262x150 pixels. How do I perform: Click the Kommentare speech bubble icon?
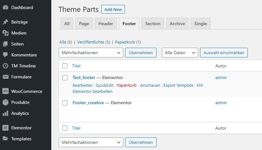5,55
